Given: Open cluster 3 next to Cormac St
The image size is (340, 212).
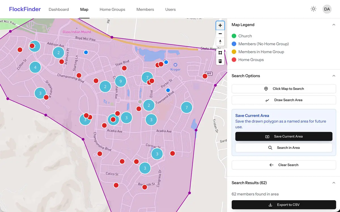Looking at the screenshot, I should point(157,154).
